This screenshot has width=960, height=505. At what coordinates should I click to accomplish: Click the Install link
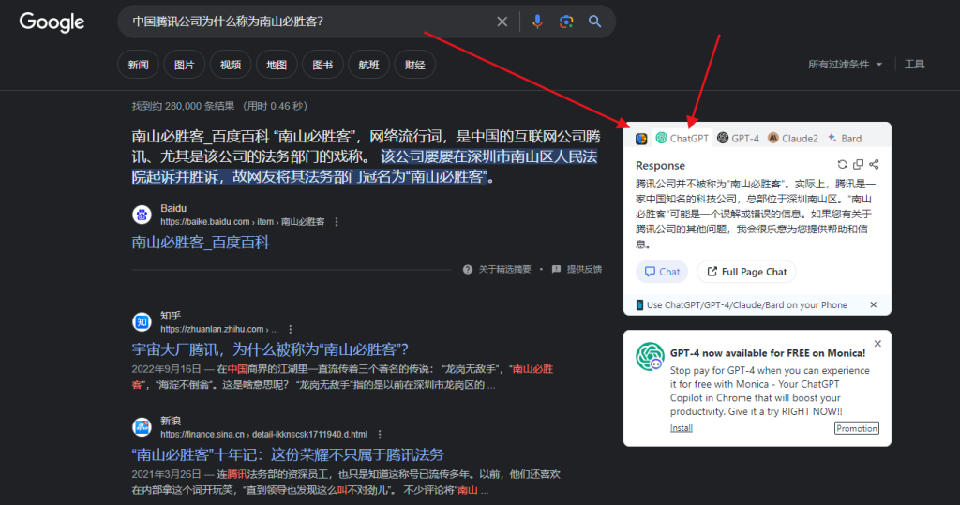tap(681, 428)
